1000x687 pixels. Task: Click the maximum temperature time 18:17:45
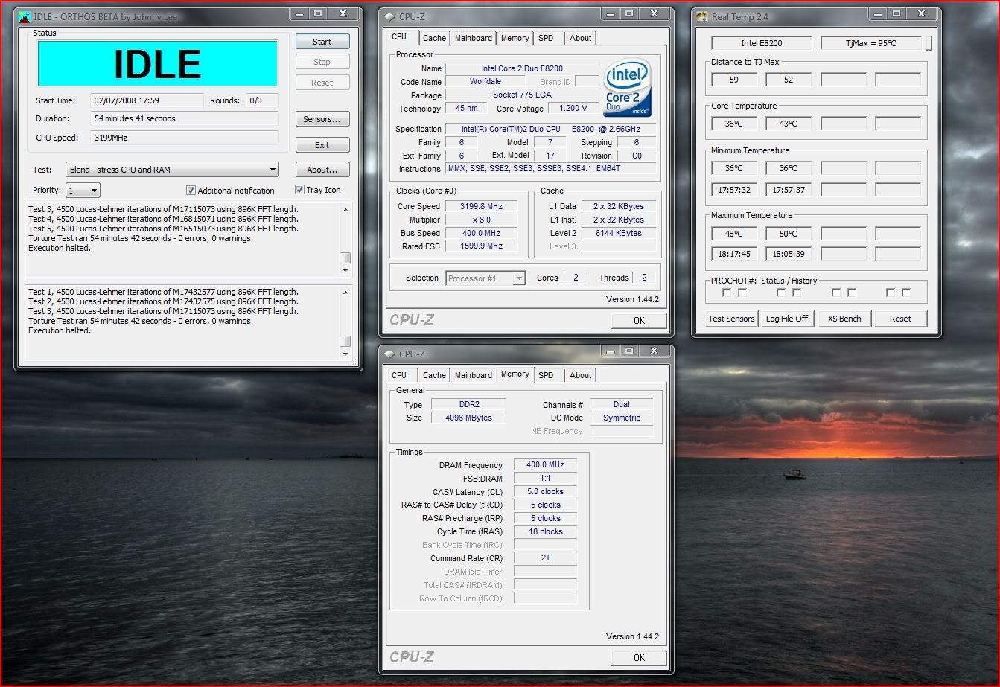click(734, 254)
